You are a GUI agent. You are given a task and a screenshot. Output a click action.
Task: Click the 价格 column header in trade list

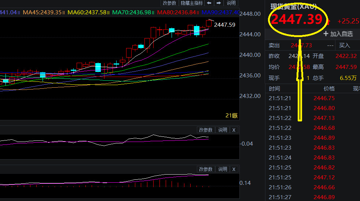[329, 89]
